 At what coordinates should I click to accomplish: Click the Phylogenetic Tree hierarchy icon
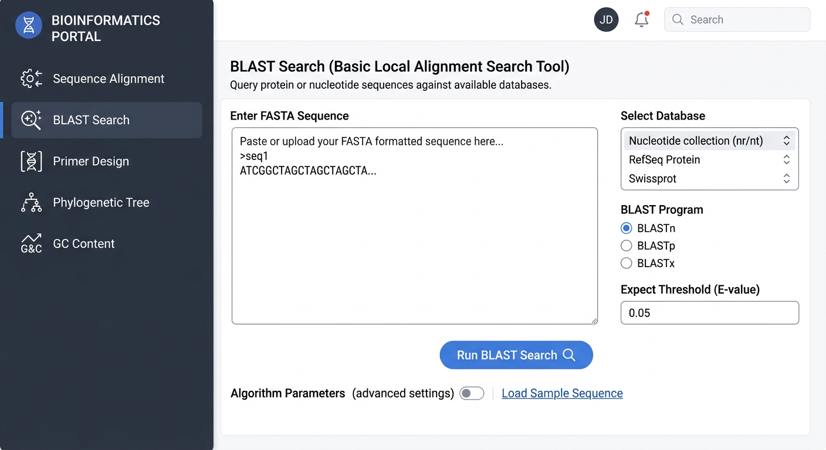click(x=31, y=203)
